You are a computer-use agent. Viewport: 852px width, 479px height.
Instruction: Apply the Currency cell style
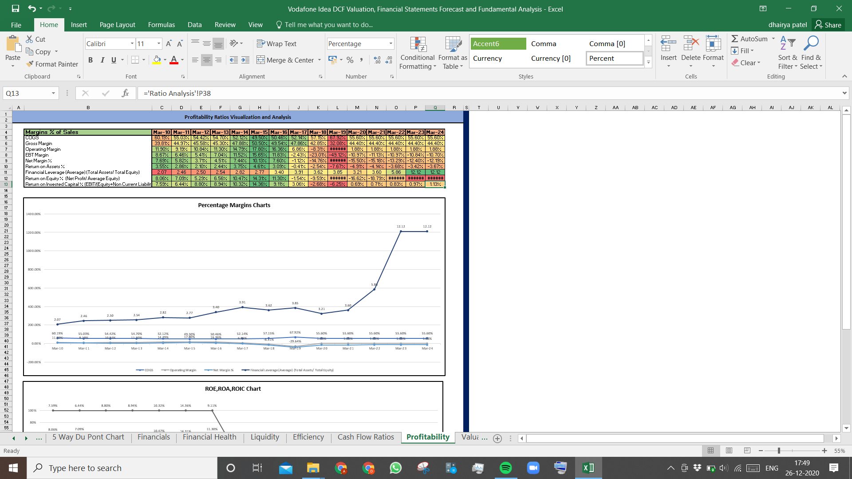[498, 58]
